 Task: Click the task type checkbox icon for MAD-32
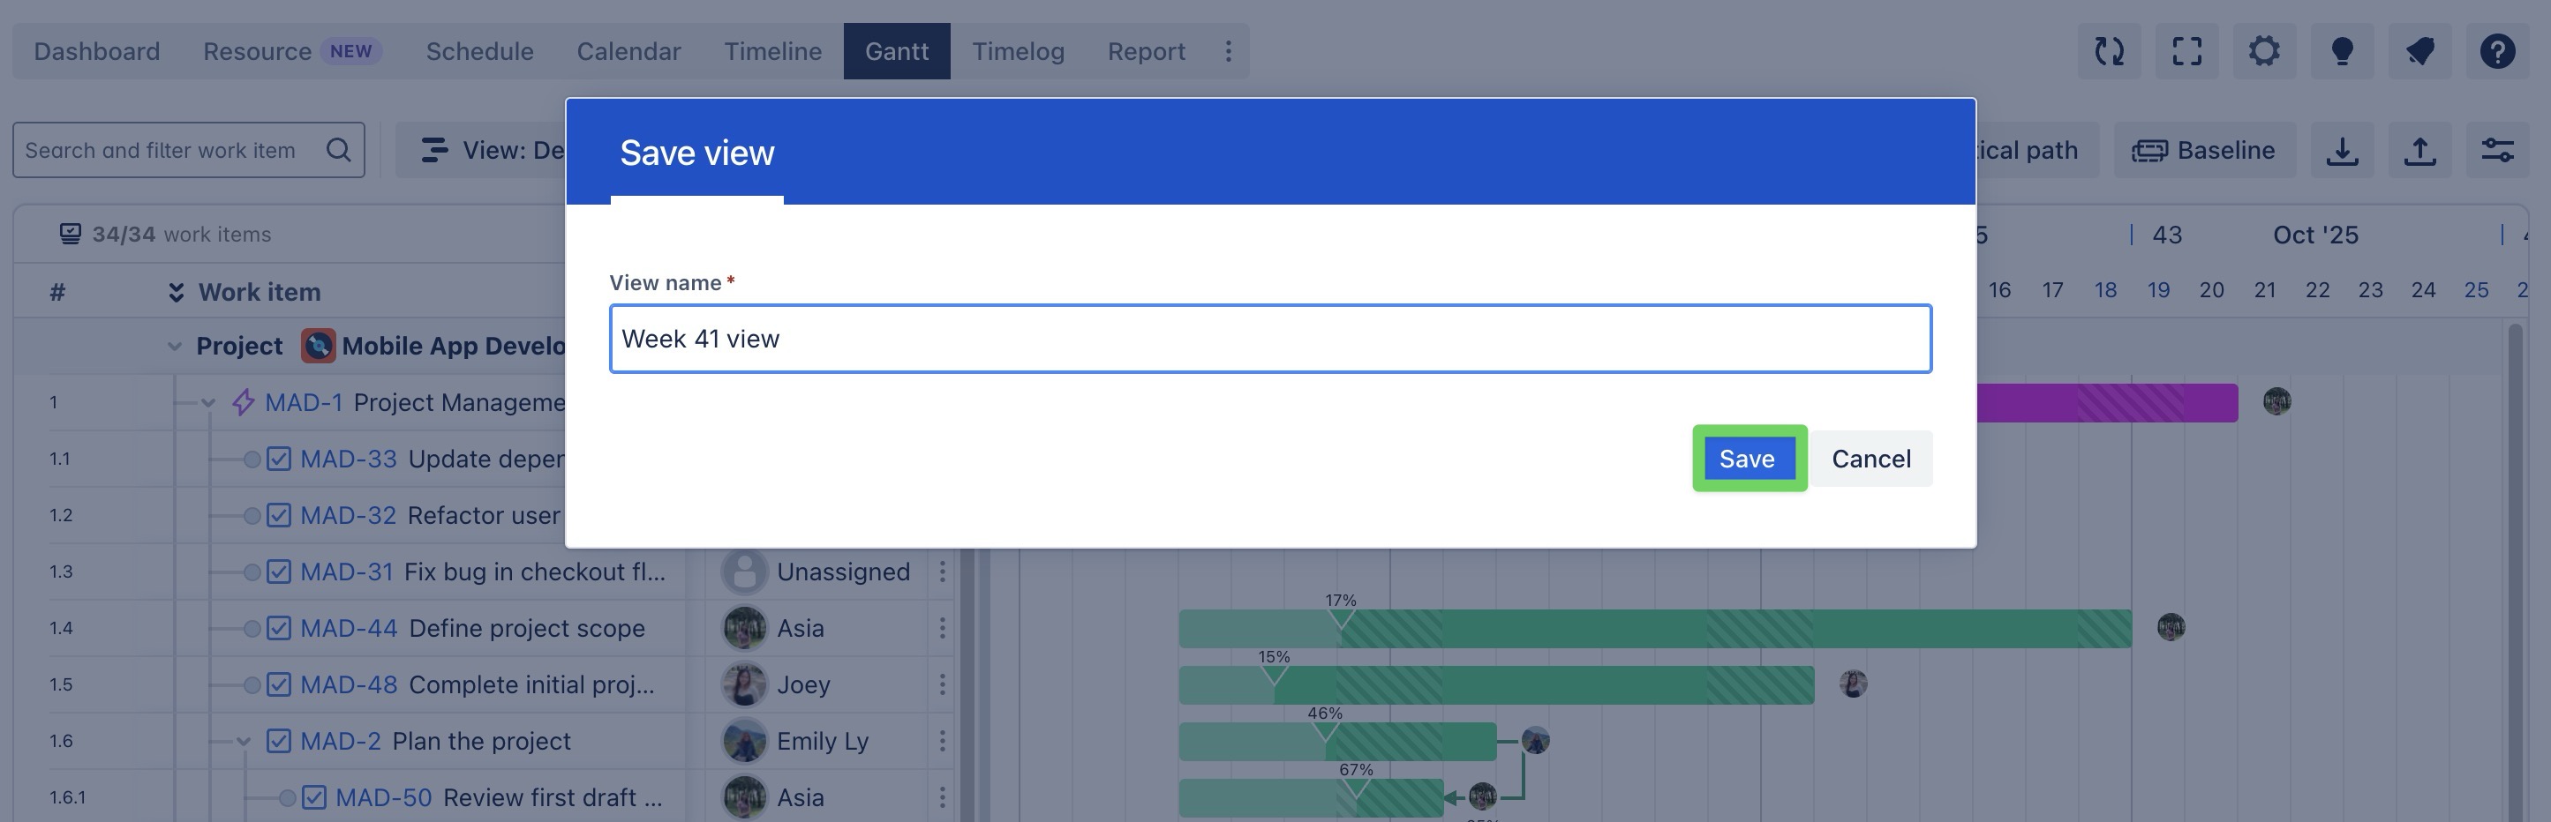pyautogui.click(x=279, y=516)
